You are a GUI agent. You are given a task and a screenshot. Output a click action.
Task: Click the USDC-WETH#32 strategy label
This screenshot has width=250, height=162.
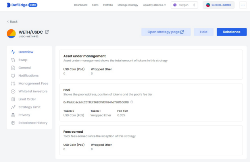coord(29,36)
